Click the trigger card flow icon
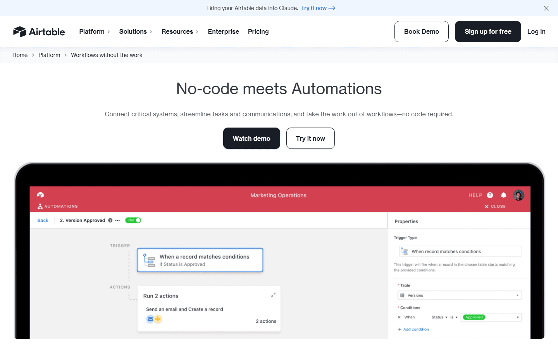The width and height of the screenshot is (558, 349). [x=149, y=260]
